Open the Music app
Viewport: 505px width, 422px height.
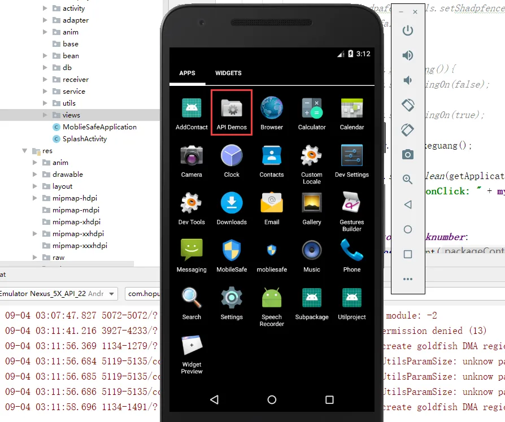tap(312, 255)
